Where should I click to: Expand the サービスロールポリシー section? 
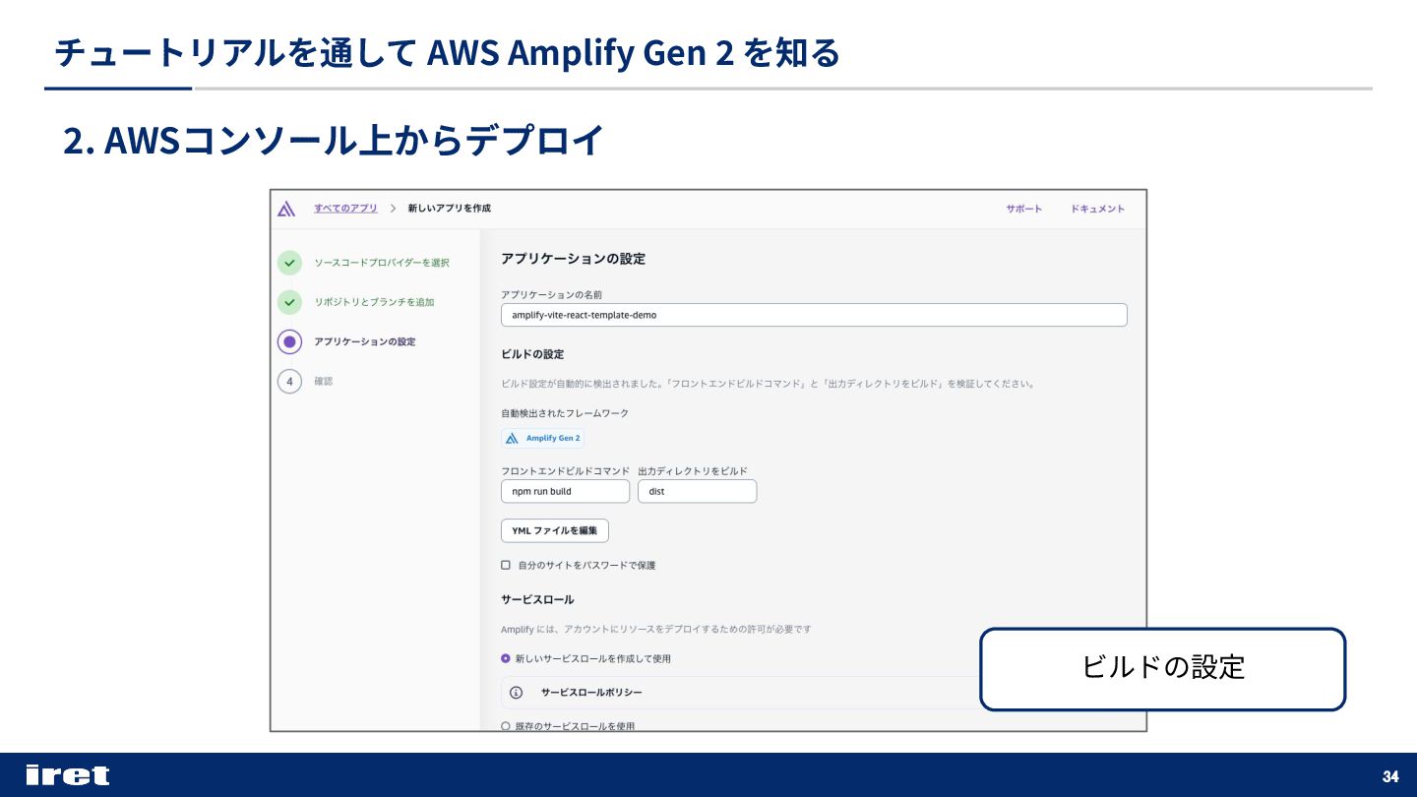591,693
